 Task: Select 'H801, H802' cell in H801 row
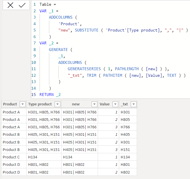coord(44,165)
